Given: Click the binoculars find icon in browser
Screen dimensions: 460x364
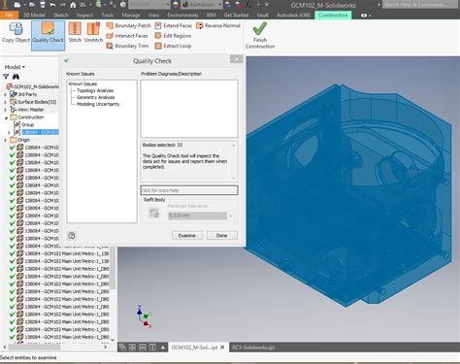Looking at the screenshot, I should tap(16, 77).
